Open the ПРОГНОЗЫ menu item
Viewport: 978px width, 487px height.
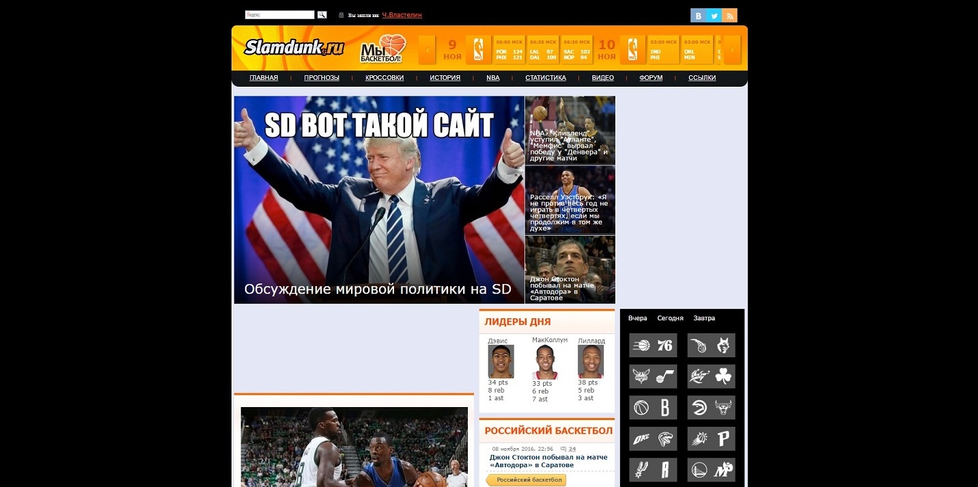click(x=322, y=78)
